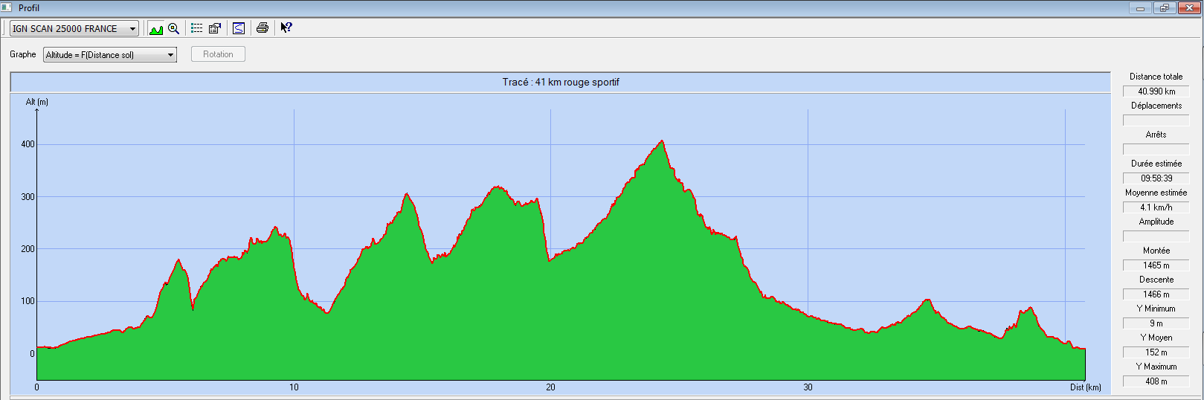Click the Y Minimum field showing 9 m
This screenshot has height=400, width=1204.
tap(1156, 323)
